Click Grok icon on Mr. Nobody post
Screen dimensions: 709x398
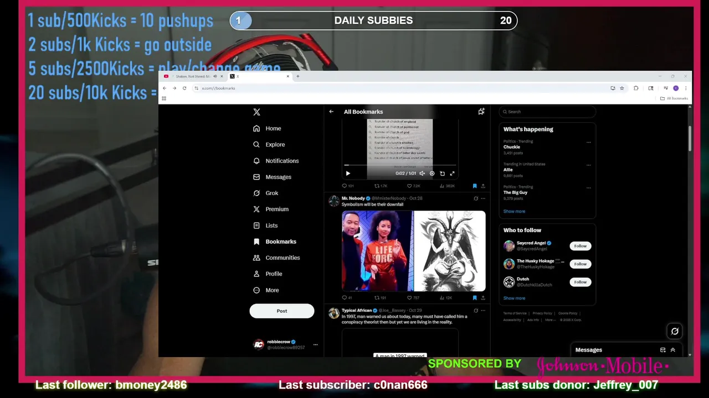coord(476,198)
